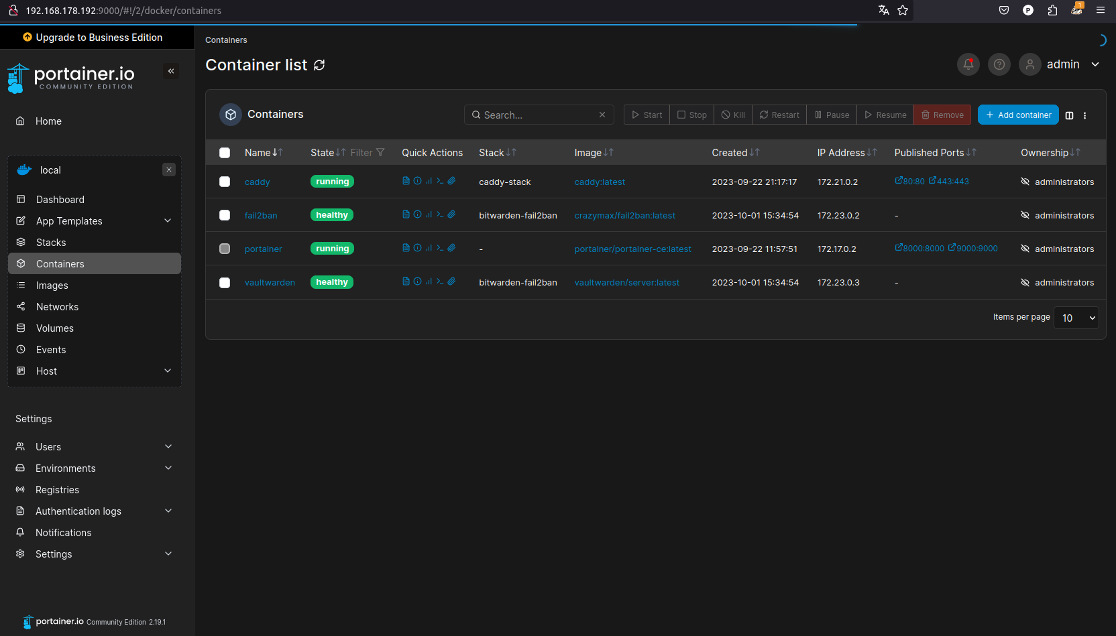The width and height of the screenshot is (1116, 636).
Task: Select the caddy container checkbox
Action: (x=225, y=182)
